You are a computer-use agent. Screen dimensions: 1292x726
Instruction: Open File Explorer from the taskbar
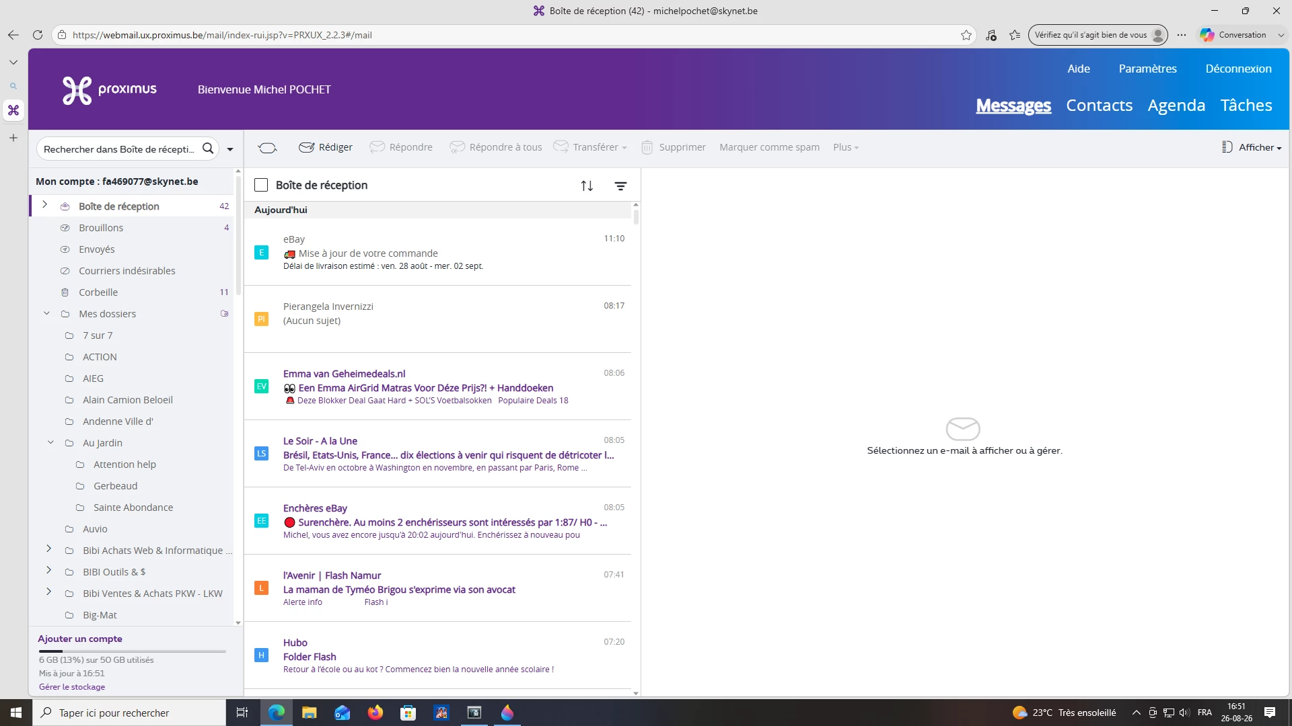click(x=309, y=713)
